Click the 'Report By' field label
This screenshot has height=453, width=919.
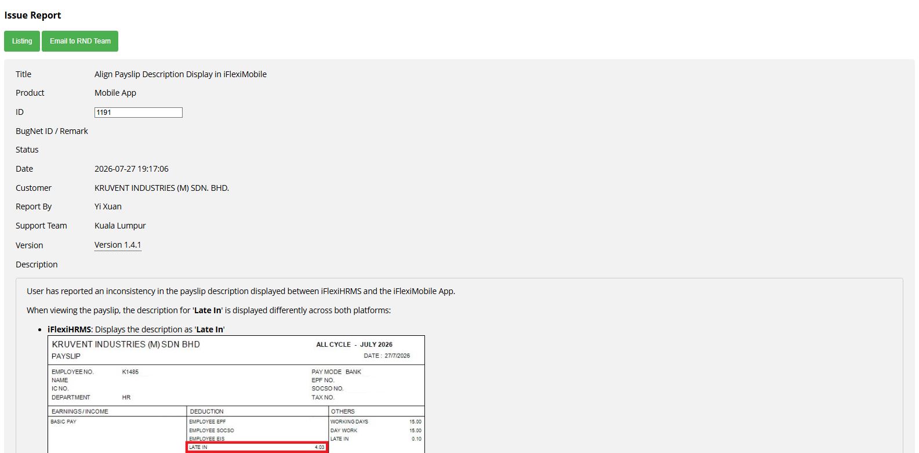34,206
